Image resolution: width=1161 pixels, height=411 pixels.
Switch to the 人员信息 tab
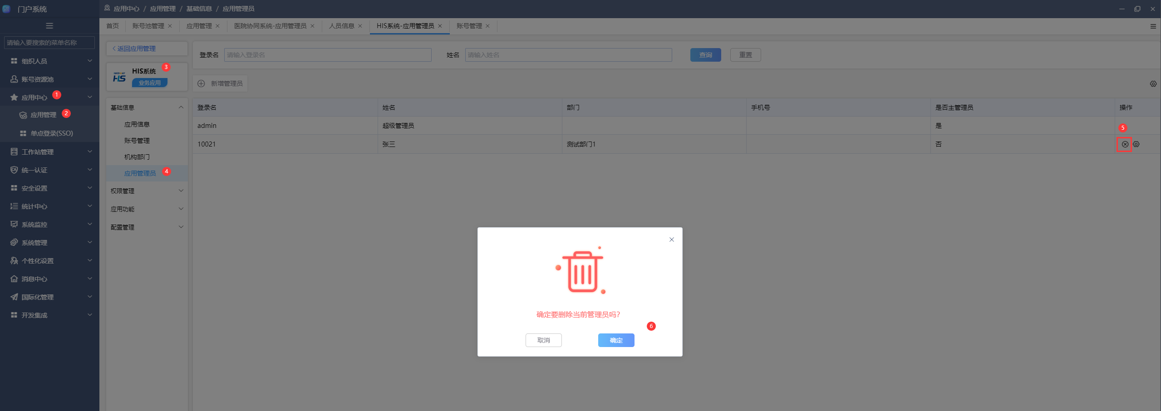pos(342,26)
